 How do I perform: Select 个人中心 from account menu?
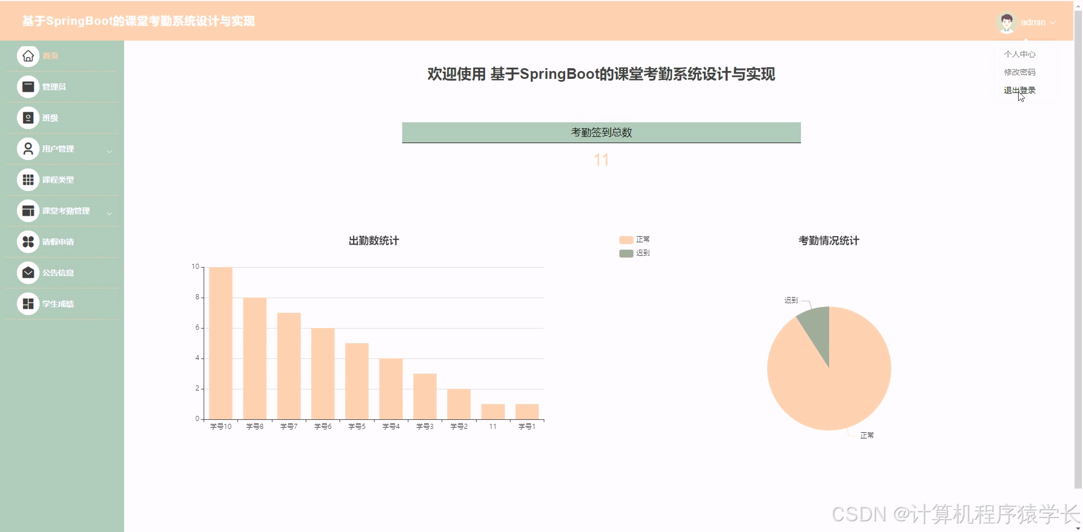coord(1019,54)
